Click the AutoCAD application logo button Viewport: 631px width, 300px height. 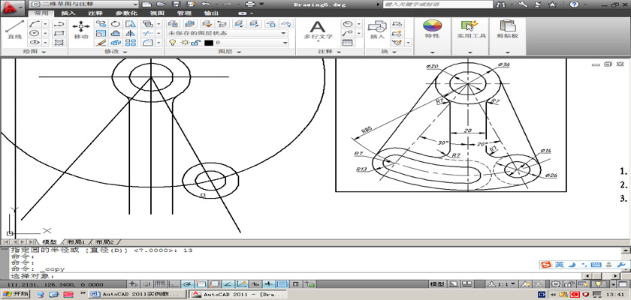point(11,6)
